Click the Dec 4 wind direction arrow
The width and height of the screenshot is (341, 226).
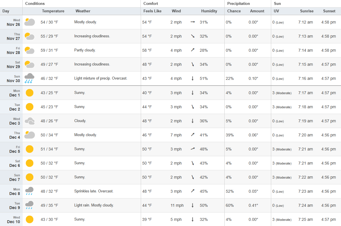tap(193, 135)
